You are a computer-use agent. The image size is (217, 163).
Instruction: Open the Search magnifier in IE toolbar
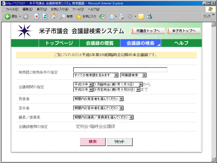click(63, 17)
